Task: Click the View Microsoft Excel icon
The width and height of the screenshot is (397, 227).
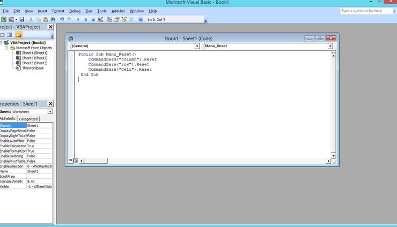Action: 4,19
